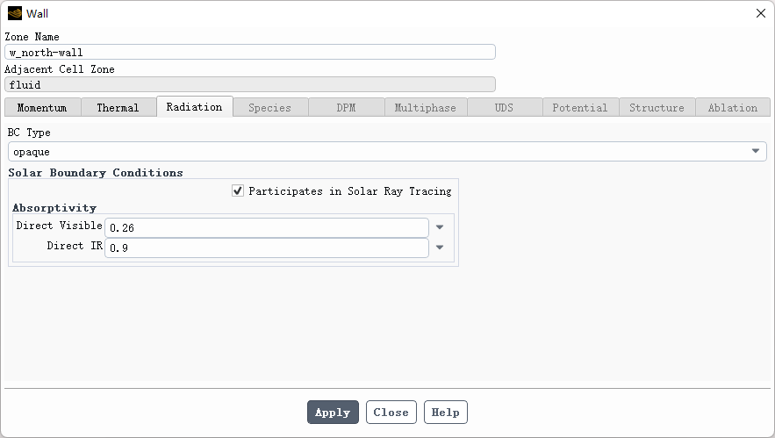The image size is (775, 438).
Task: Expand the Direct IR absorptivity dropdown arrow
Action: coord(440,248)
